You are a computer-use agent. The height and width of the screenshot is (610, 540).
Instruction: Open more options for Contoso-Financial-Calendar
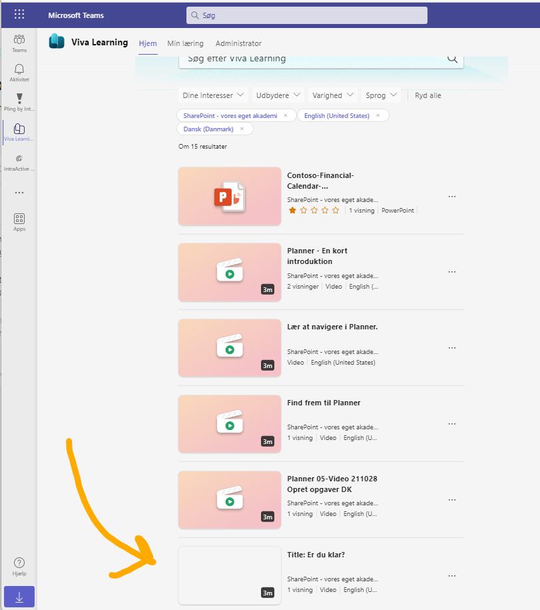point(452,197)
